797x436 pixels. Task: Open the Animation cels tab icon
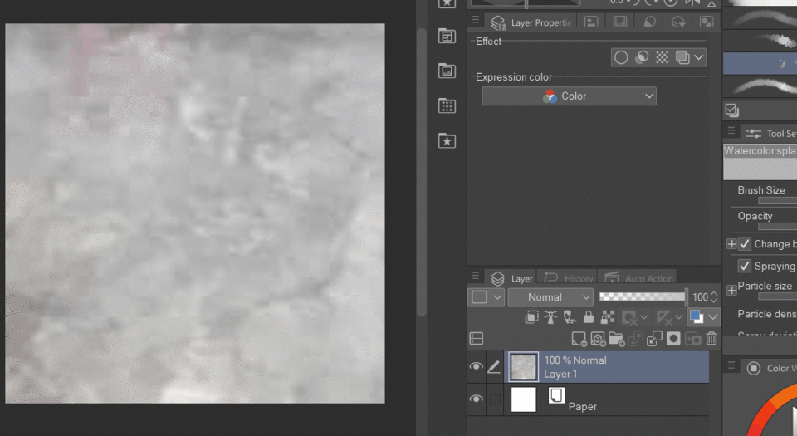(x=619, y=22)
